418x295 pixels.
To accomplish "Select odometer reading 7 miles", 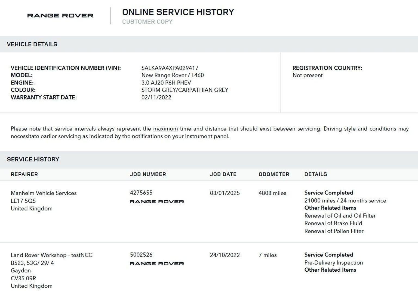I will coord(268,255).
